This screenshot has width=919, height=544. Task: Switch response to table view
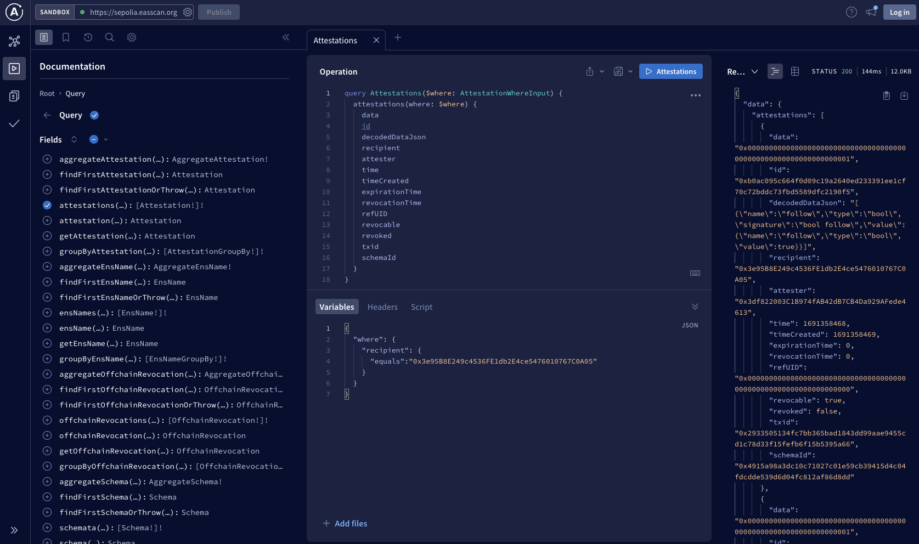(x=795, y=71)
